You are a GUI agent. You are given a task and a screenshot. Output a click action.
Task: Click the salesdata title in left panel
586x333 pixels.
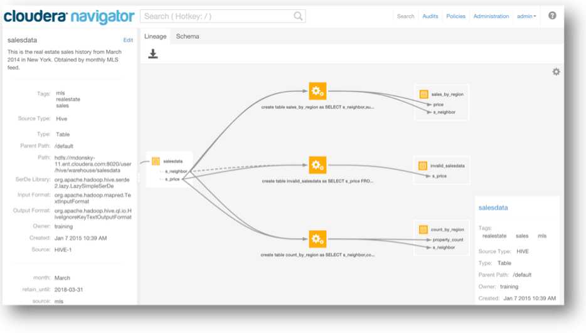tap(22, 40)
